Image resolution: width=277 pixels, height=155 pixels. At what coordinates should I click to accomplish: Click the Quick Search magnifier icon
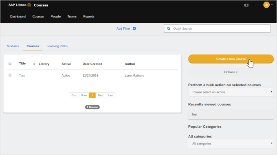tap(169, 28)
